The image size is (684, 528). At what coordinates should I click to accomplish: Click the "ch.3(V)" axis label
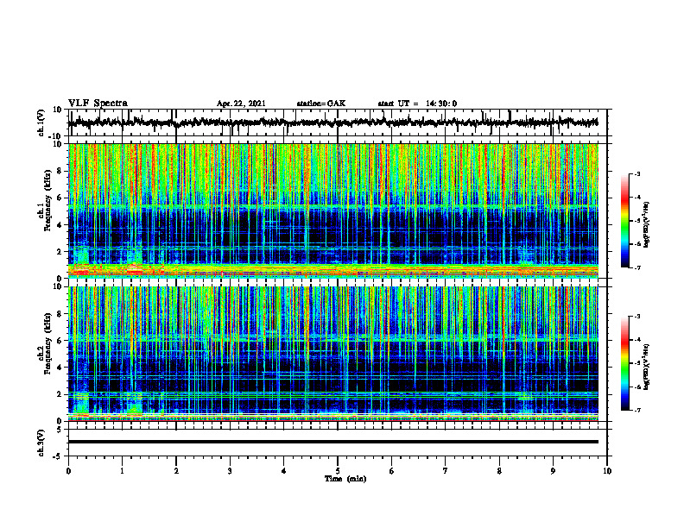pyautogui.click(x=41, y=443)
